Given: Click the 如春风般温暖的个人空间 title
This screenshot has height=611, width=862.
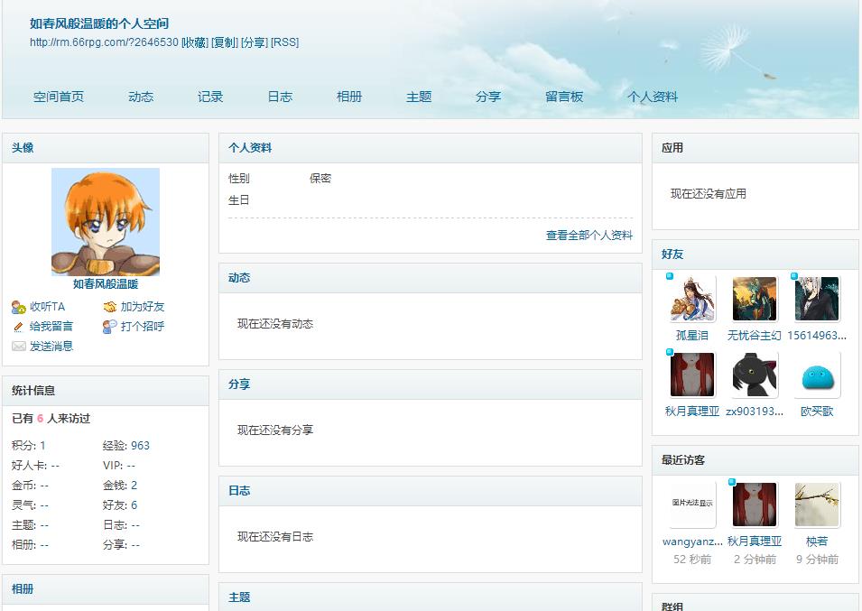Looking at the screenshot, I should click(99, 23).
